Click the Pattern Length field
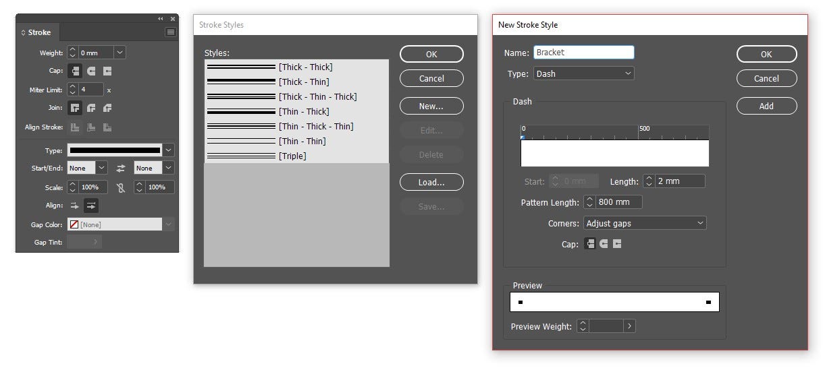 618,202
